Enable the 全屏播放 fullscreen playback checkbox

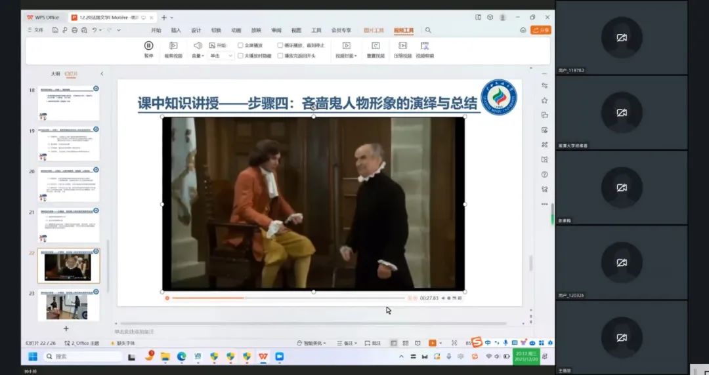pos(241,45)
